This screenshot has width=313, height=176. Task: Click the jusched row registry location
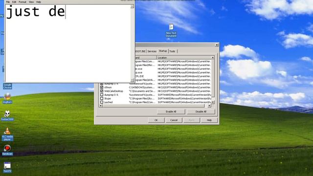(x=184, y=102)
